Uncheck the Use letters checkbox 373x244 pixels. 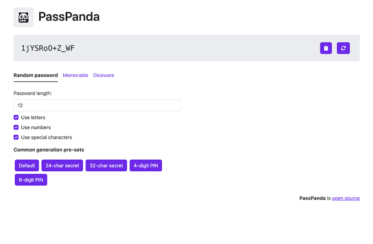pyautogui.click(x=16, y=117)
